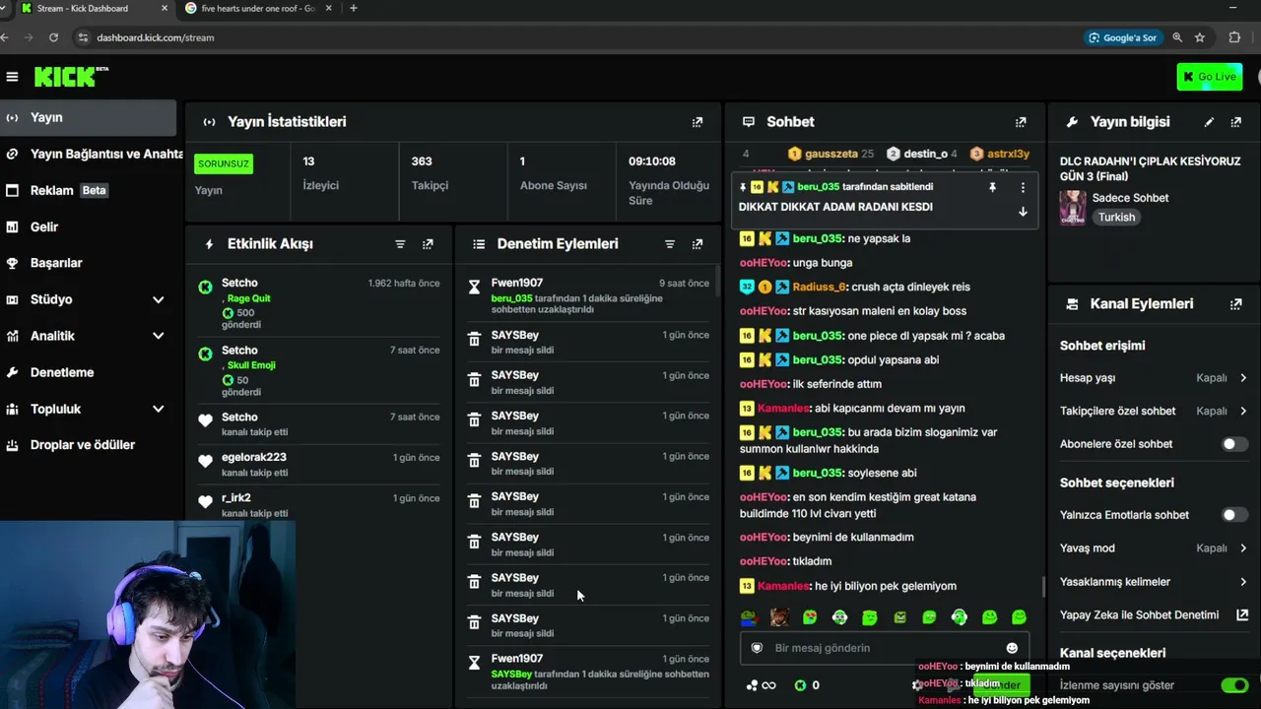Unpin the pinned chat message
This screenshot has width=1261, height=709.
(993, 187)
